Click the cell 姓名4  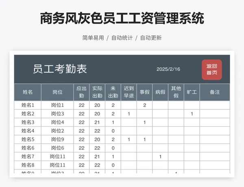(x=28, y=131)
